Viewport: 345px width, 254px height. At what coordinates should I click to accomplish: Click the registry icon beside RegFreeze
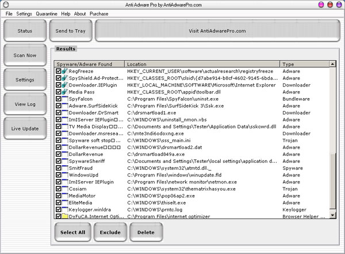tap(64, 71)
